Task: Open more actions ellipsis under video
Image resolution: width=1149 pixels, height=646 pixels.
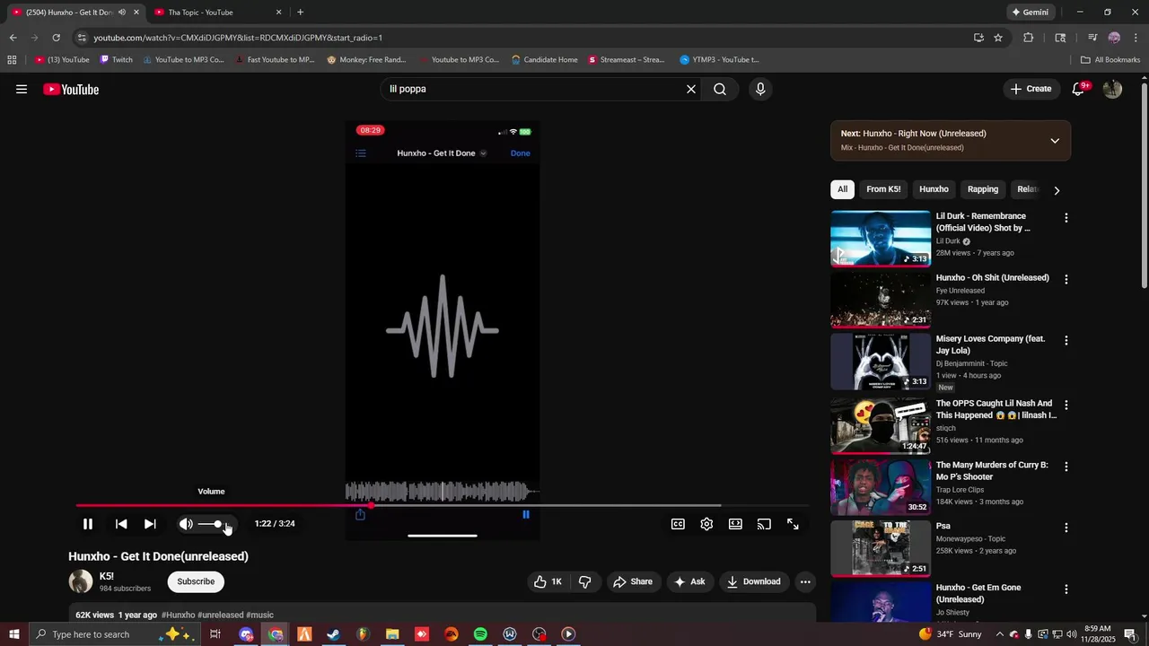Action: click(805, 581)
